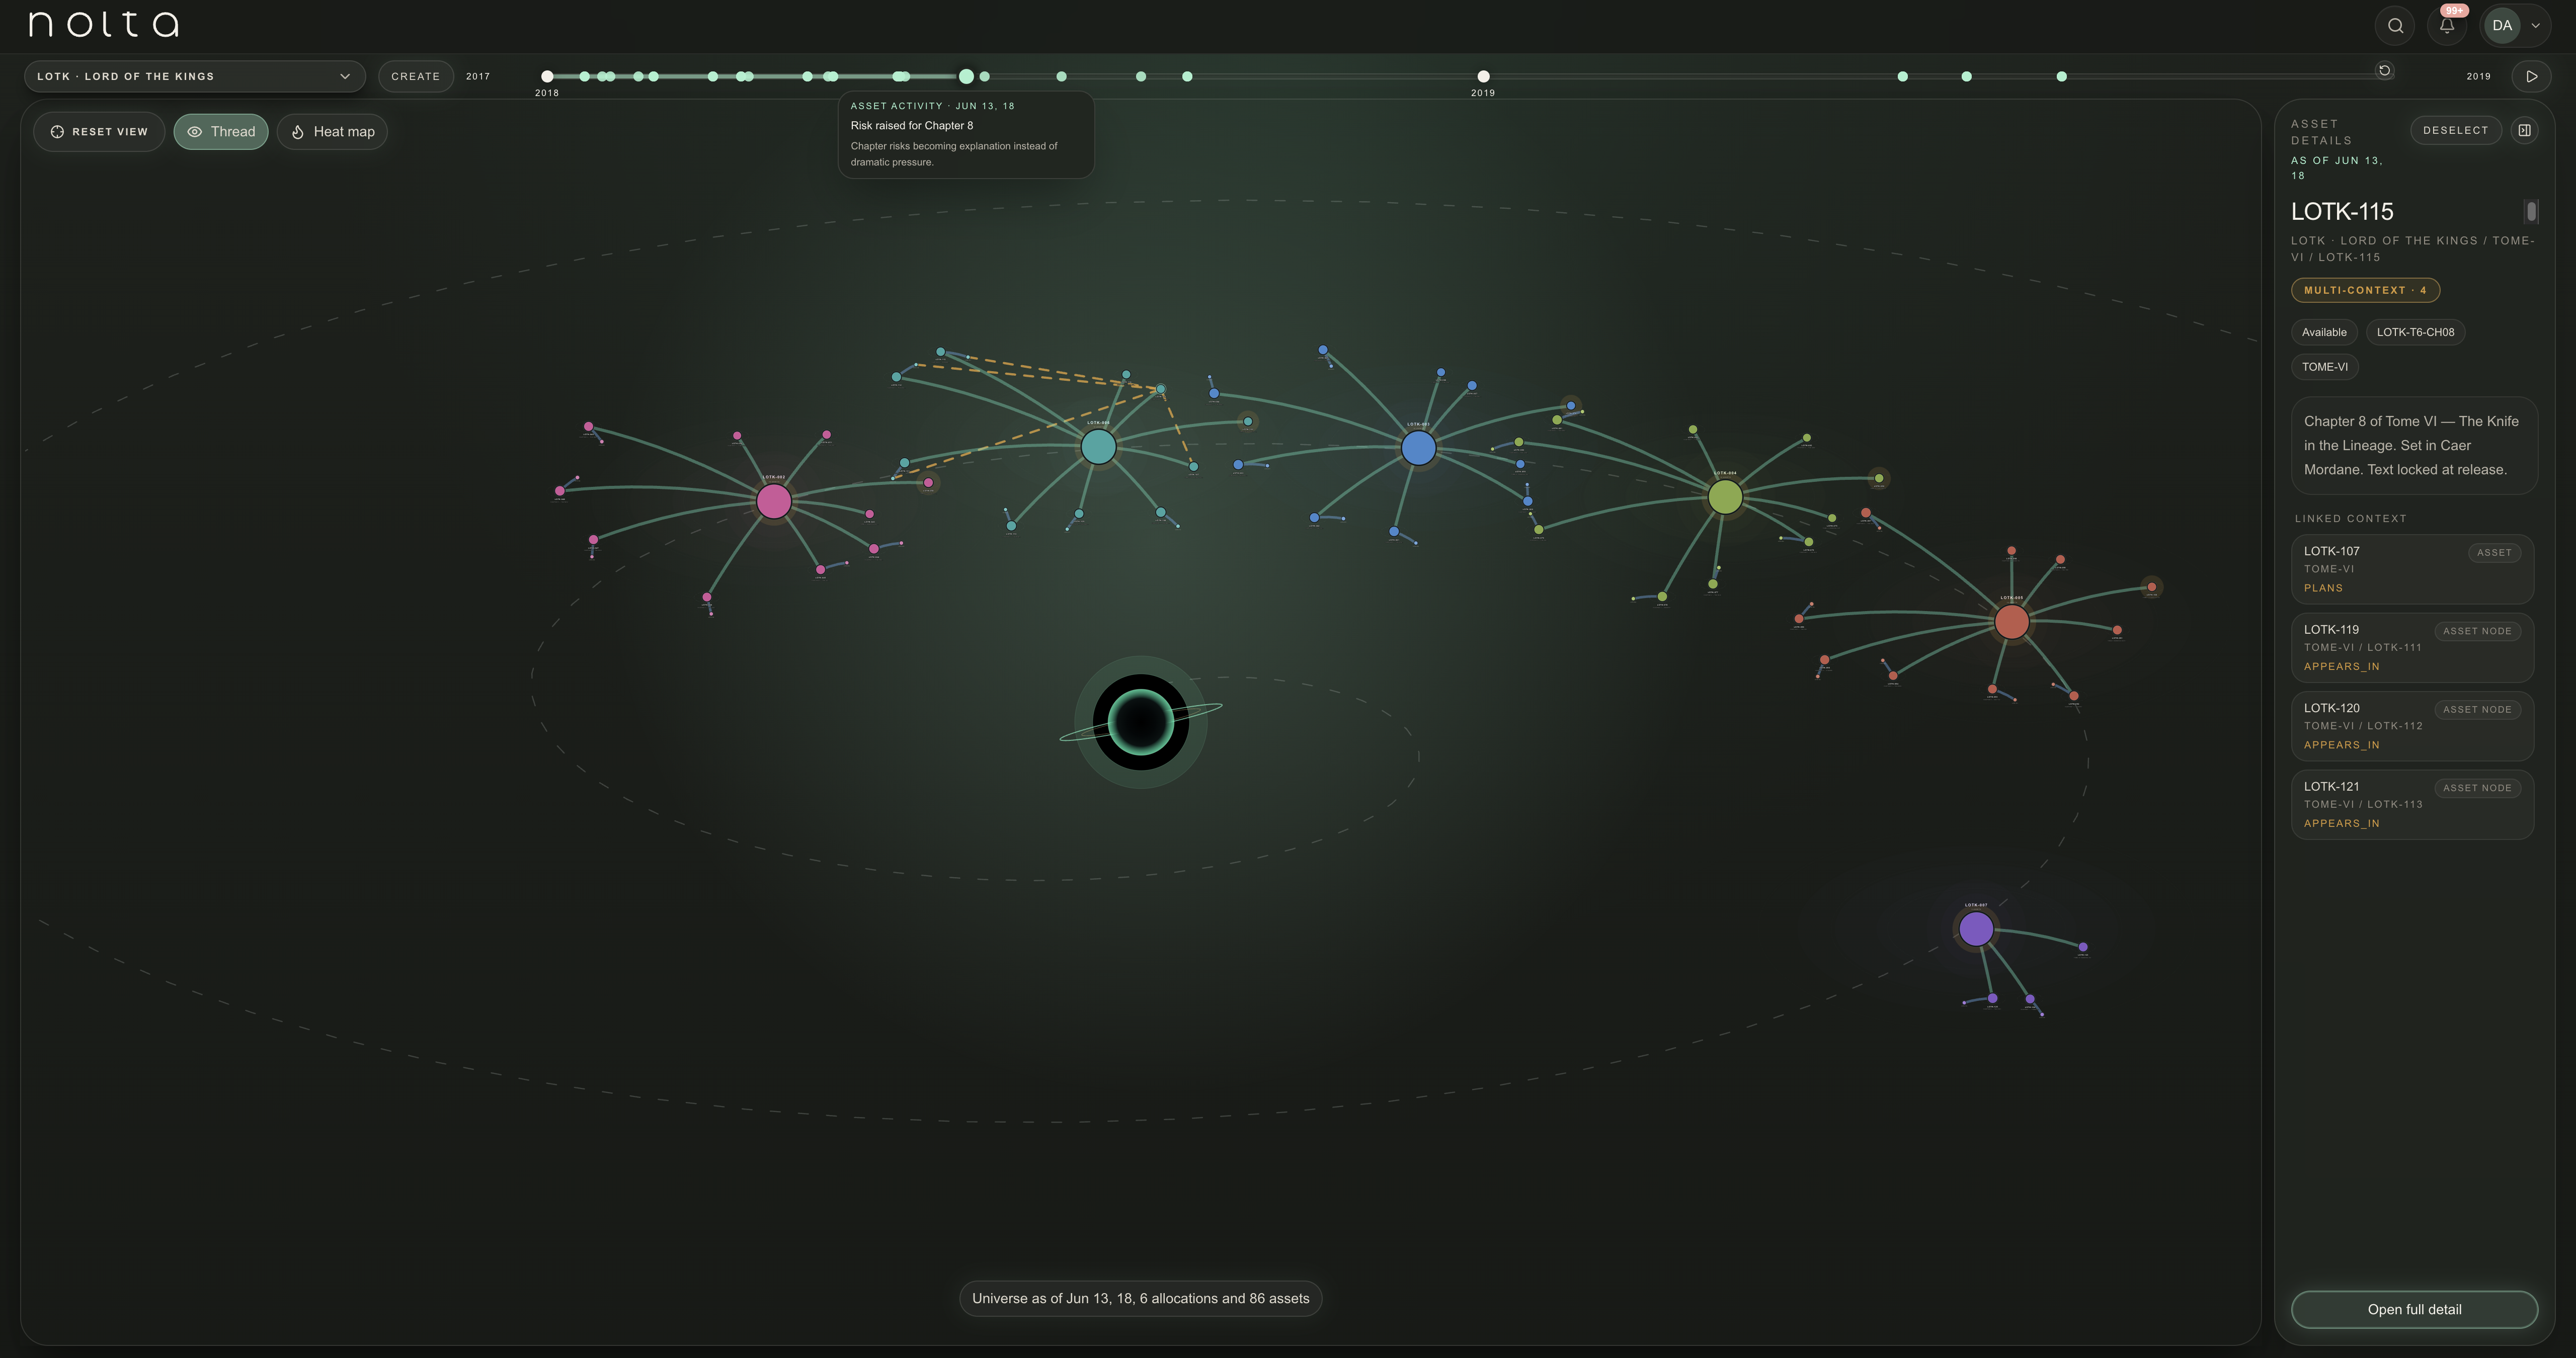The image size is (2576, 1358).
Task: Click the PLANS relation label on LOTK-107
Action: point(2323,588)
